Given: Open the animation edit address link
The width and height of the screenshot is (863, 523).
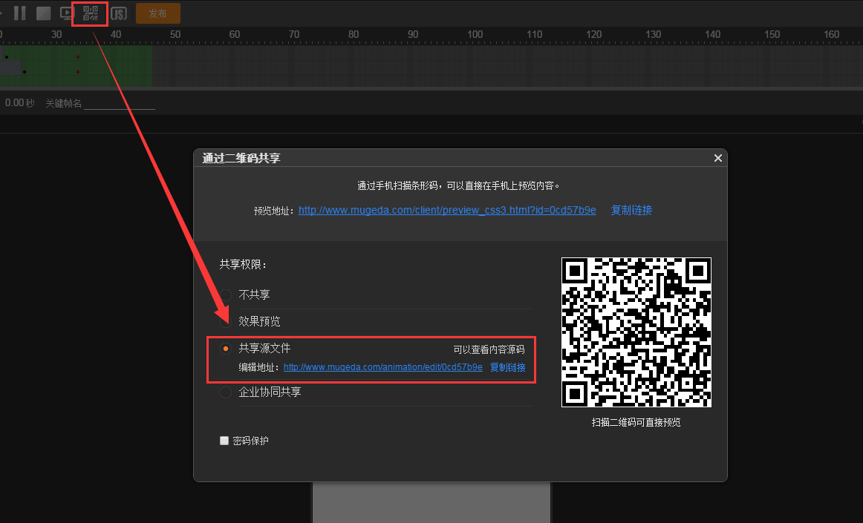Looking at the screenshot, I should coord(382,367).
